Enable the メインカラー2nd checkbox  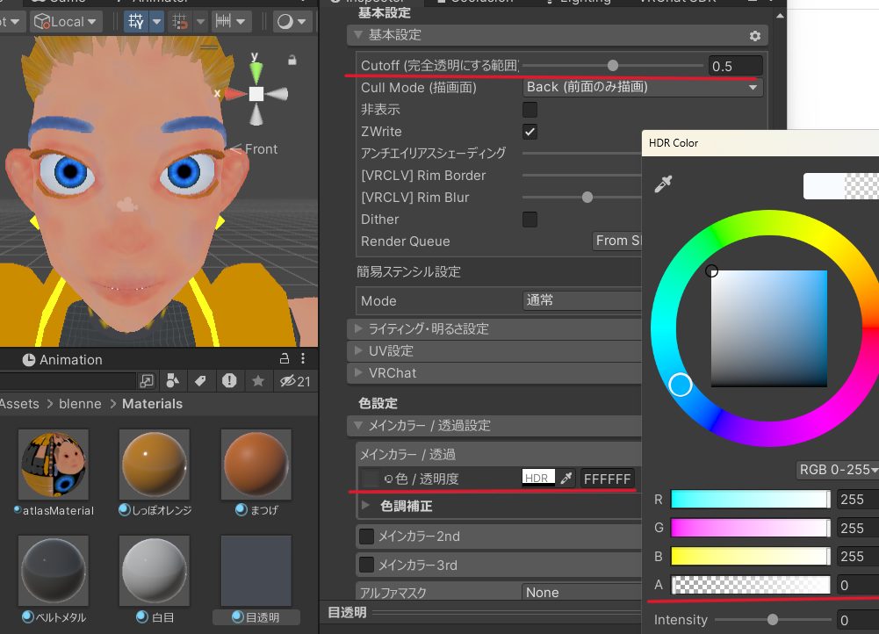[x=366, y=537]
